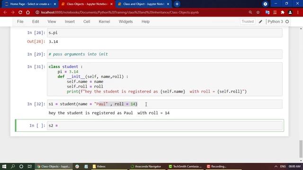Viewport: 303px width, 170px height.
Task: Open the Kernel menu
Action: click(x=104, y=22)
